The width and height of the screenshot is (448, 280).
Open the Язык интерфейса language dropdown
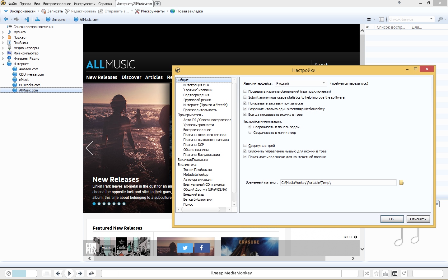pos(301,83)
